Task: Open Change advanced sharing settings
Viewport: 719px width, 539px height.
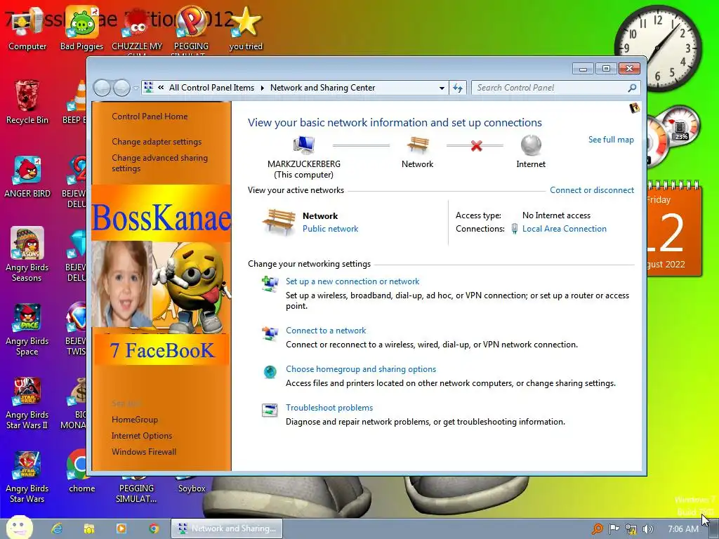Action: [159, 163]
